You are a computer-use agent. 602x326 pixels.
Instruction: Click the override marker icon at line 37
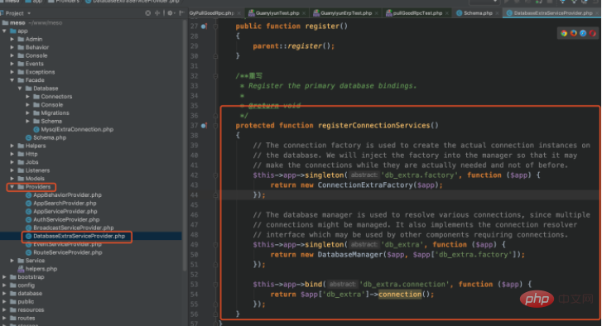click(204, 126)
